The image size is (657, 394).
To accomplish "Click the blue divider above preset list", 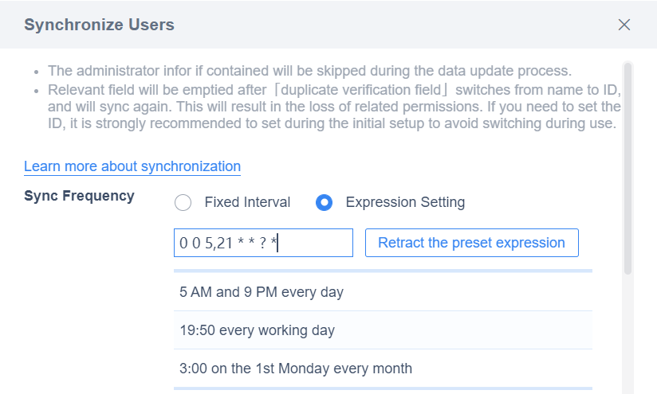I will pyautogui.click(x=383, y=271).
